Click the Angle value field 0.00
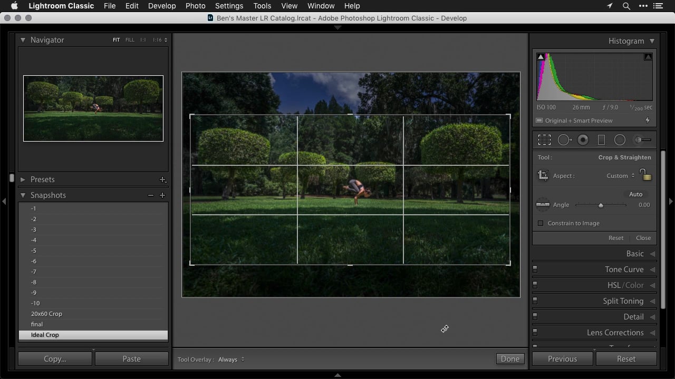675x379 pixels. 644,205
